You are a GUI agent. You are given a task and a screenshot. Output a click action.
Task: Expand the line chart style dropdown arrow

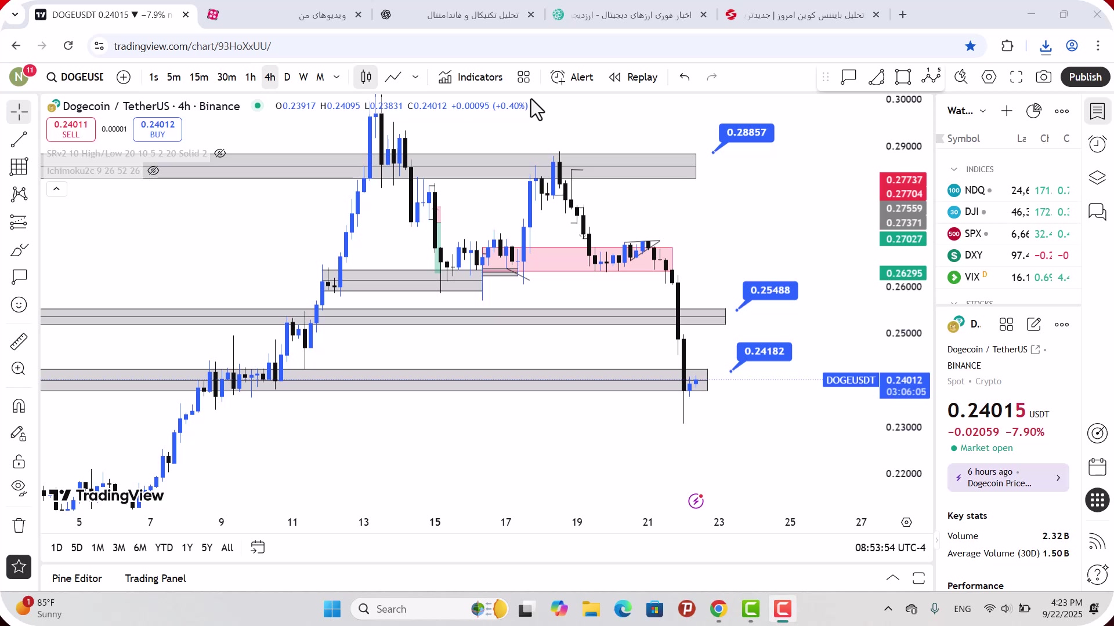(x=415, y=77)
